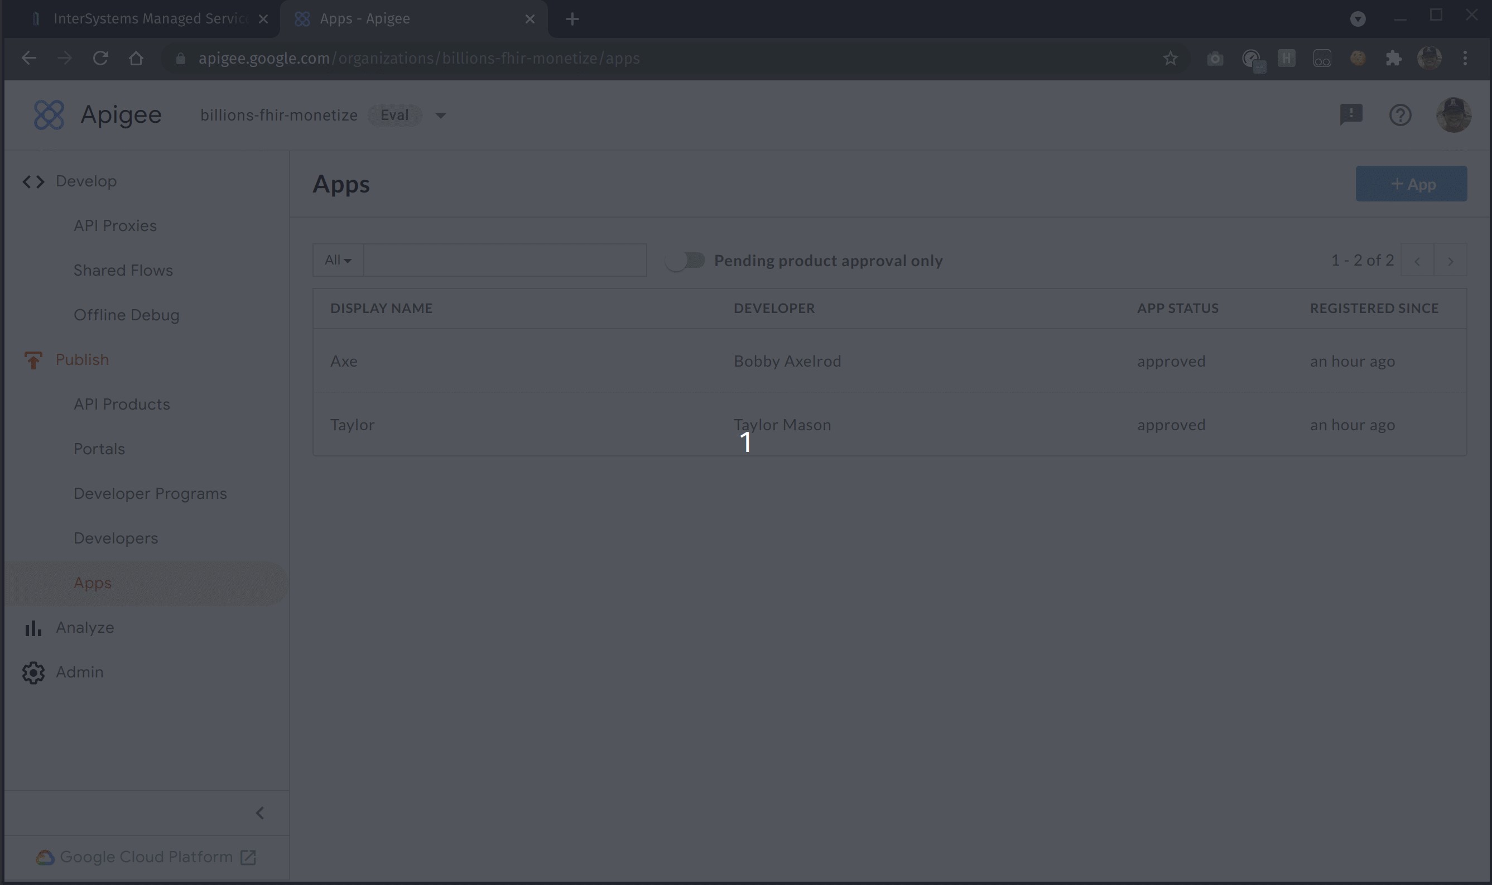Toggle Pending product approval only switch
The height and width of the screenshot is (885, 1492).
[686, 261]
